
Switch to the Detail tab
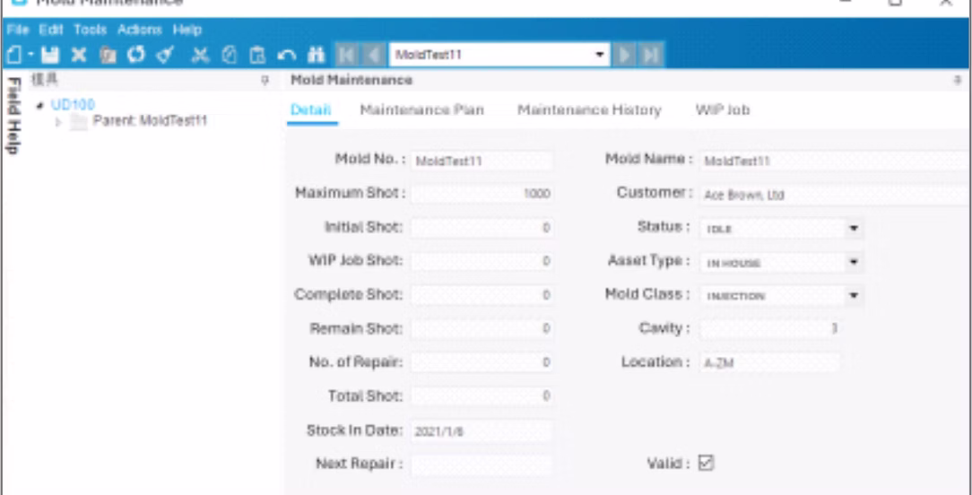coord(311,110)
